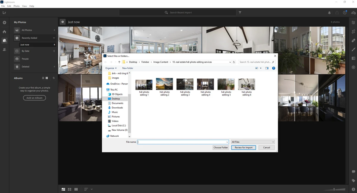This screenshot has width=357, height=193.
Task: Click the Review for Import button
Action: pyautogui.click(x=243, y=148)
